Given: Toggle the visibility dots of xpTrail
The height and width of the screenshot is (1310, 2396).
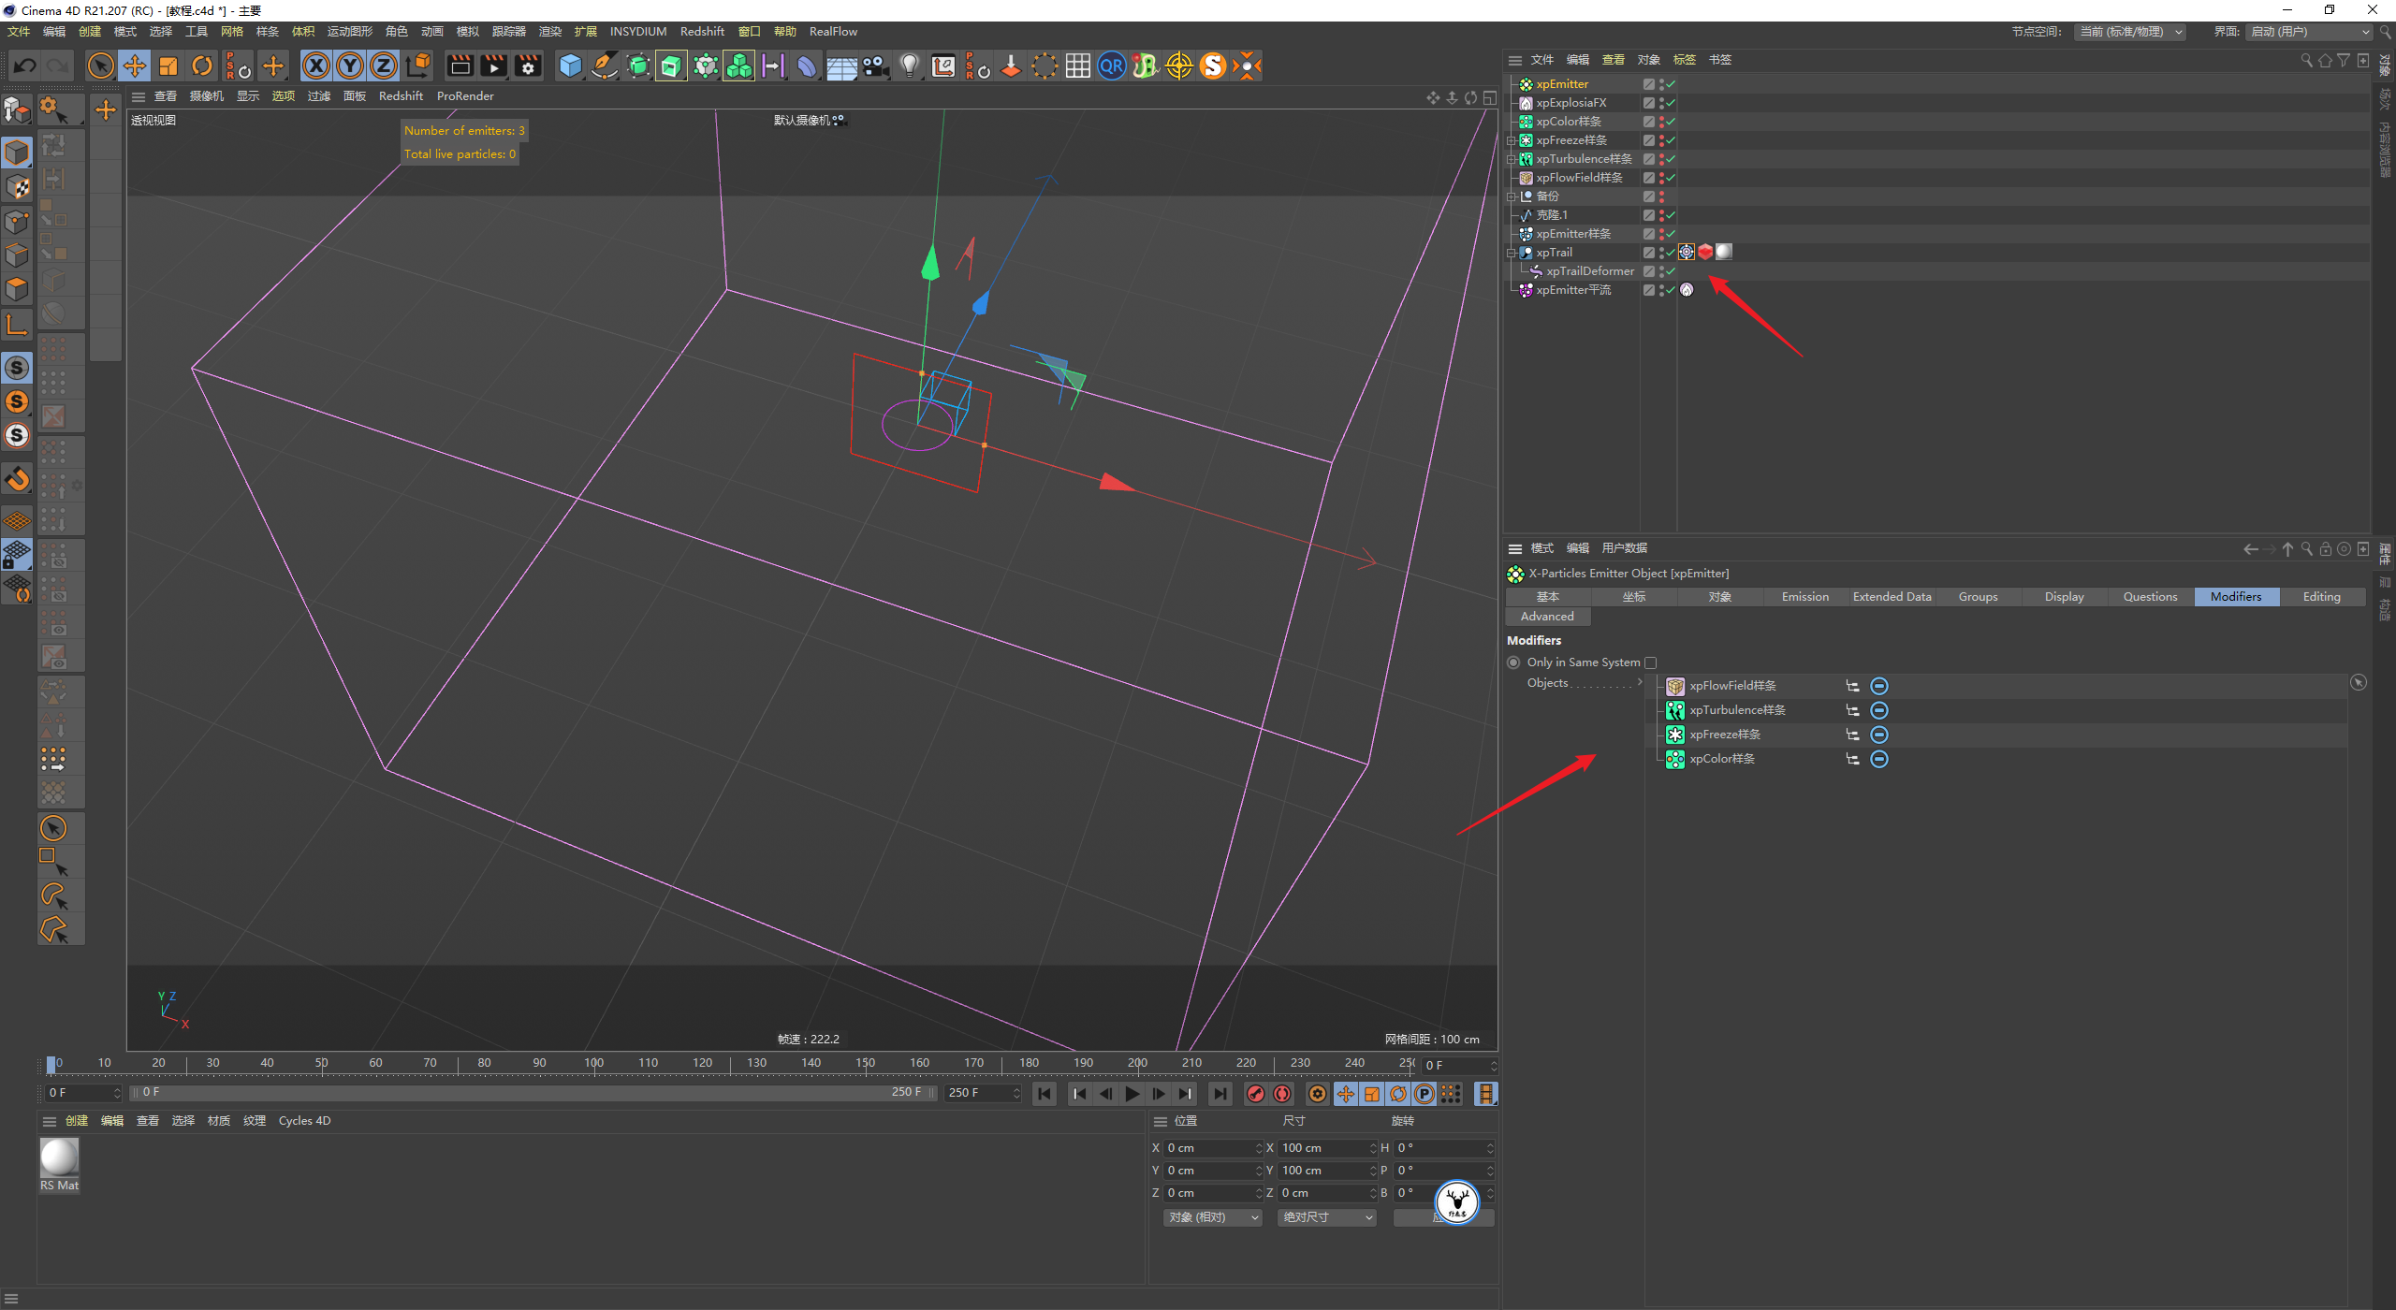Looking at the screenshot, I should tap(1661, 253).
